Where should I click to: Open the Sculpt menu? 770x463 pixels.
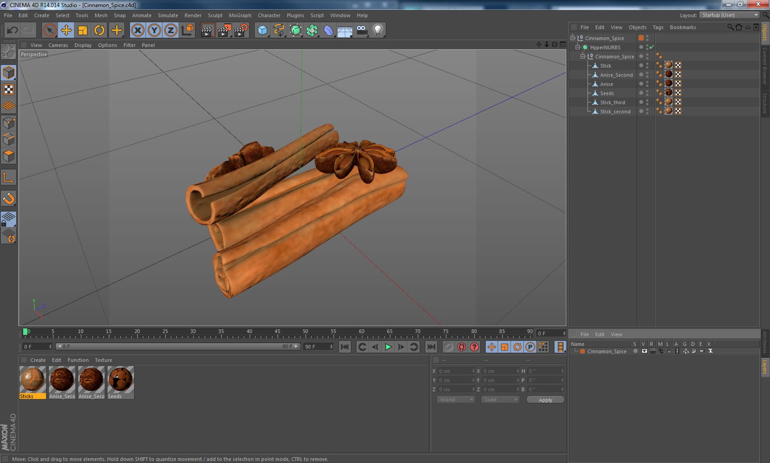tap(215, 15)
